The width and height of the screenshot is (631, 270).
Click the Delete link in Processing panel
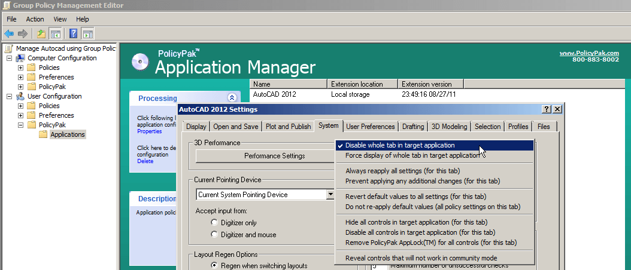145,161
